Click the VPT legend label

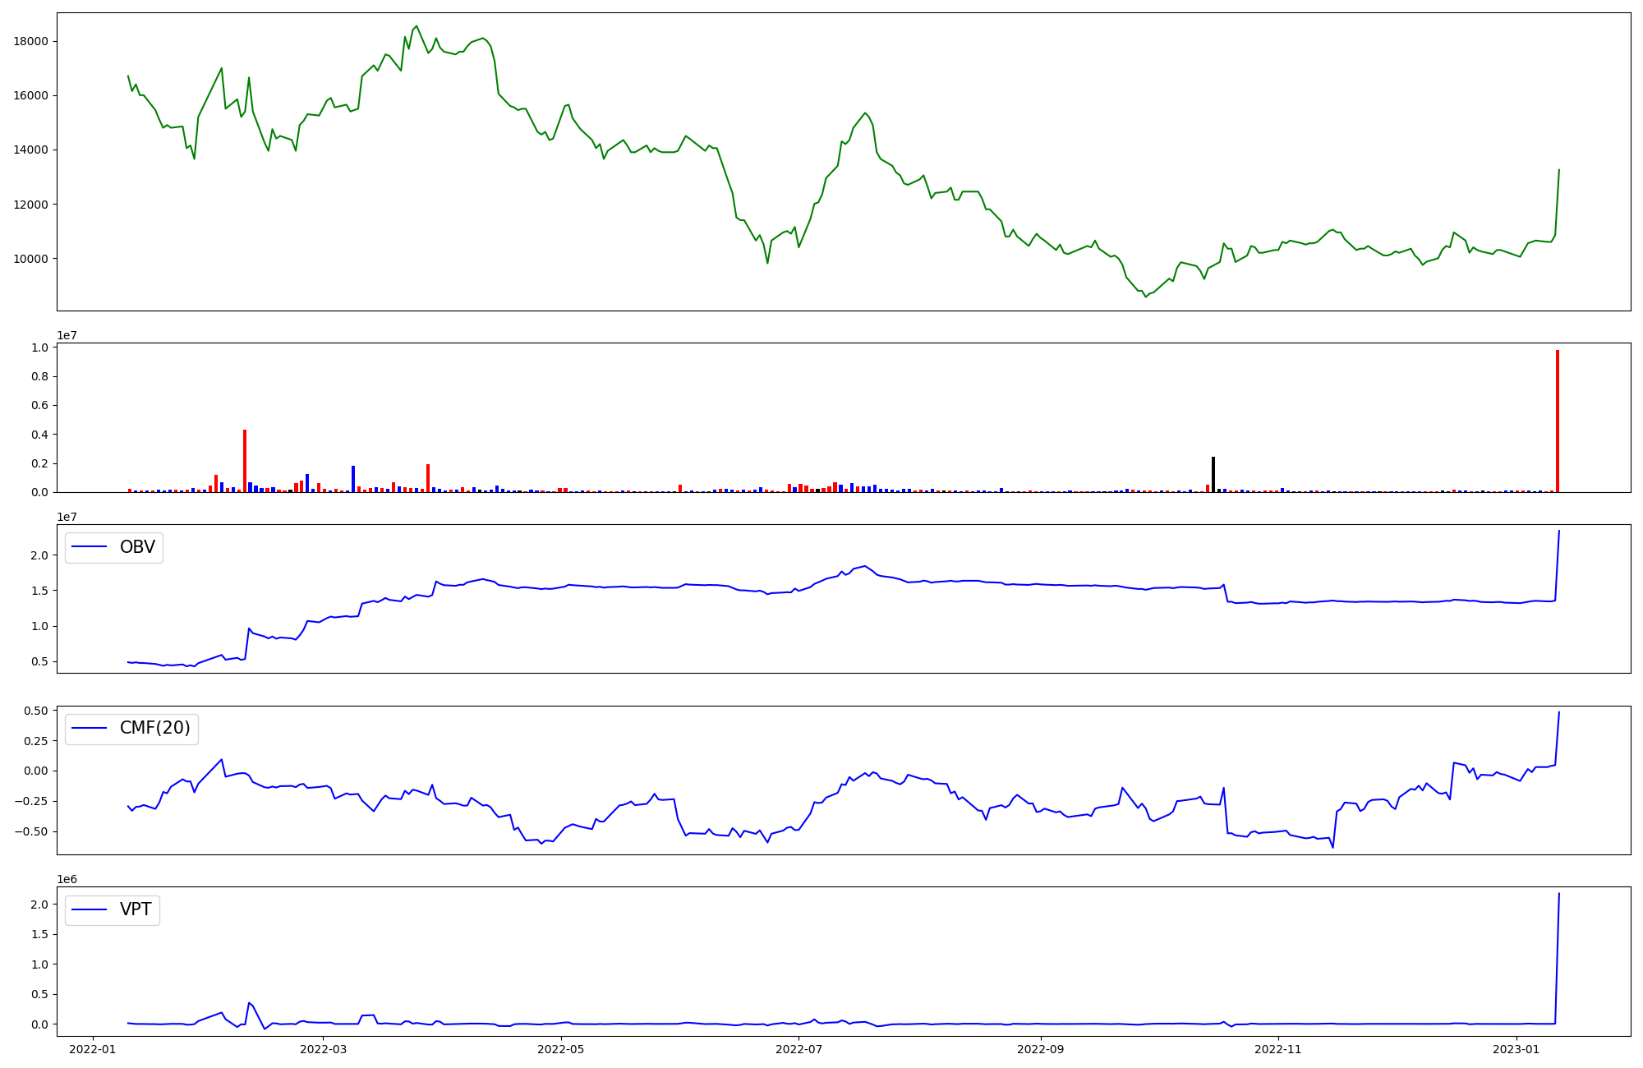click(x=136, y=909)
